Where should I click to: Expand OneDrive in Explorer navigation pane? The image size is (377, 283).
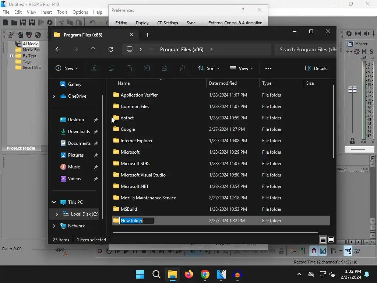54,96
